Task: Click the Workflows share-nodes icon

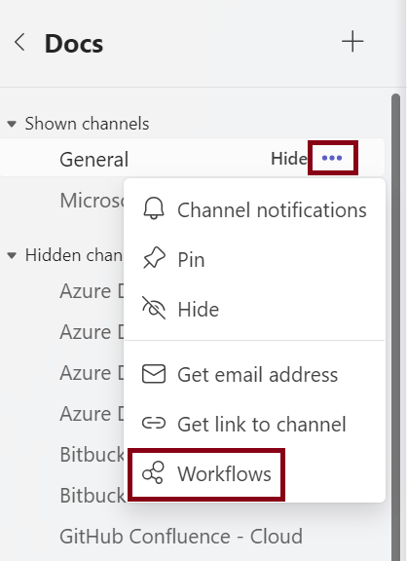Action: point(153,472)
